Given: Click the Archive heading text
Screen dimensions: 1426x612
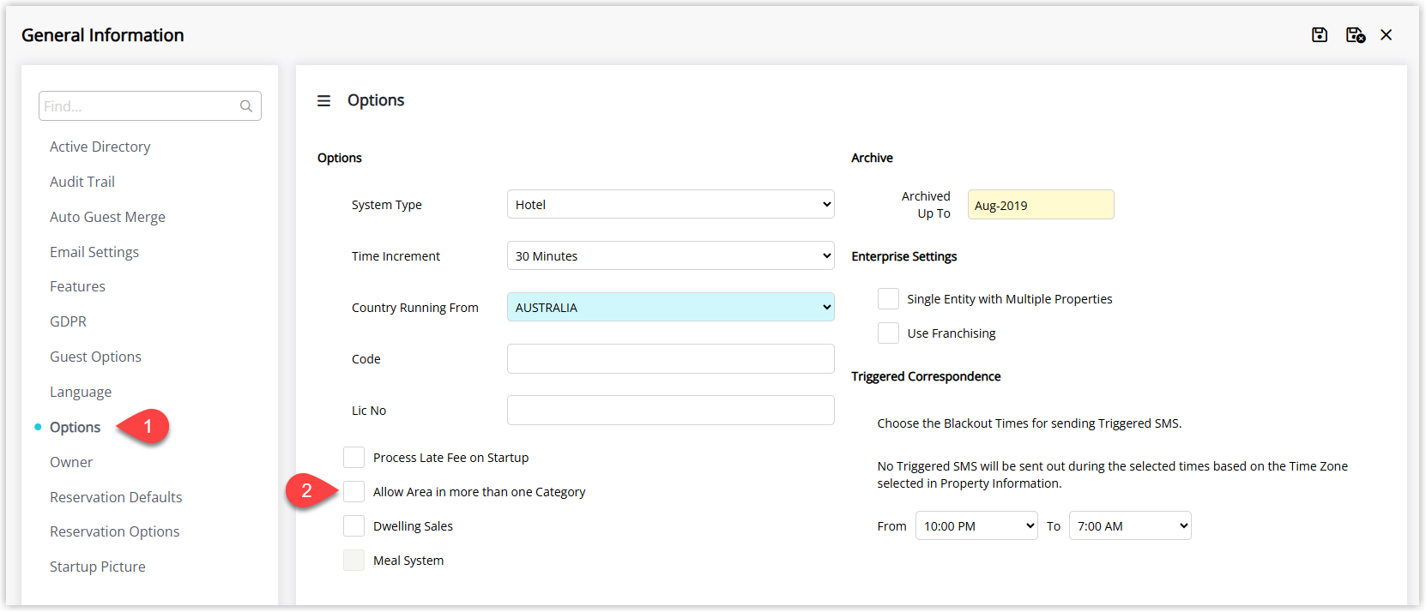Looking at the screenshot, I should [x=872, y=158].
